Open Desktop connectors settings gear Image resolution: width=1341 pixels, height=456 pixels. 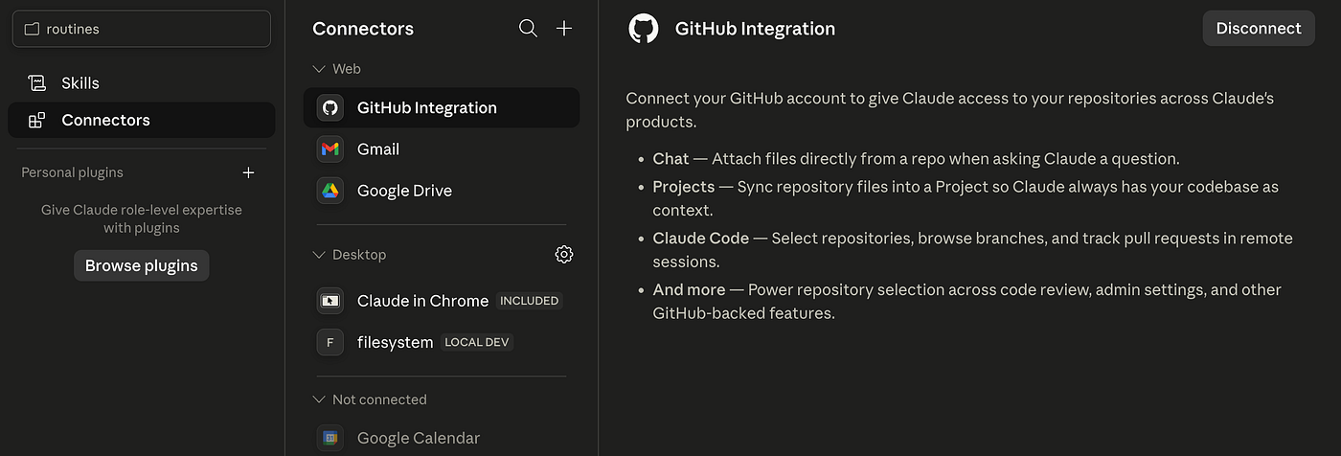564,254
